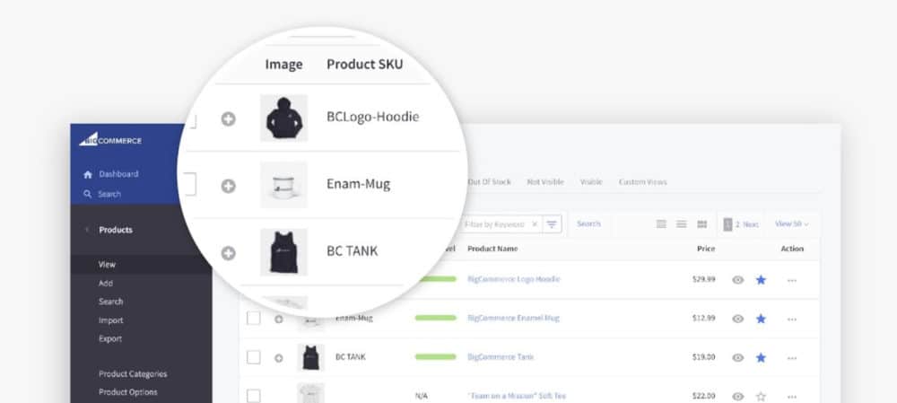Viewport: 897px width, 403px height.
Task: Open the Visible tab
Action: click(591, 182)
